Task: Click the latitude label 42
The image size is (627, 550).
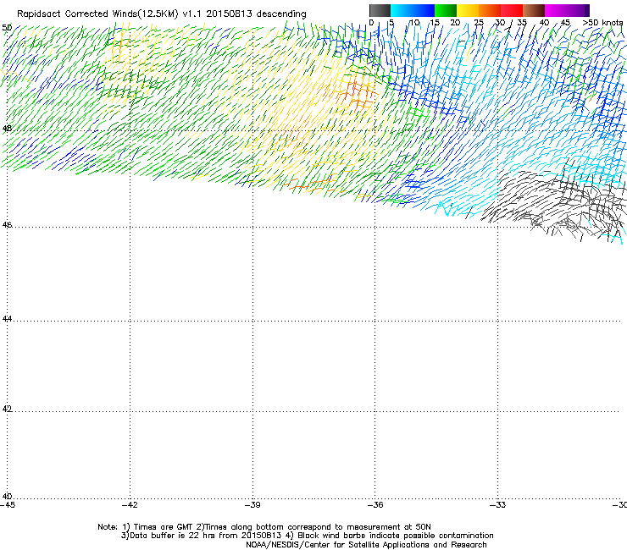Action: pyautogui.click(x=7, y=409)
